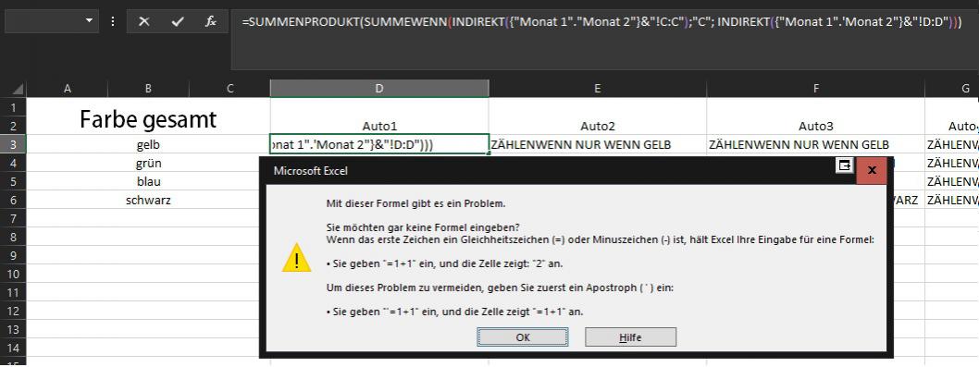Select the cell containing 'schwarz'

point(148,201)
